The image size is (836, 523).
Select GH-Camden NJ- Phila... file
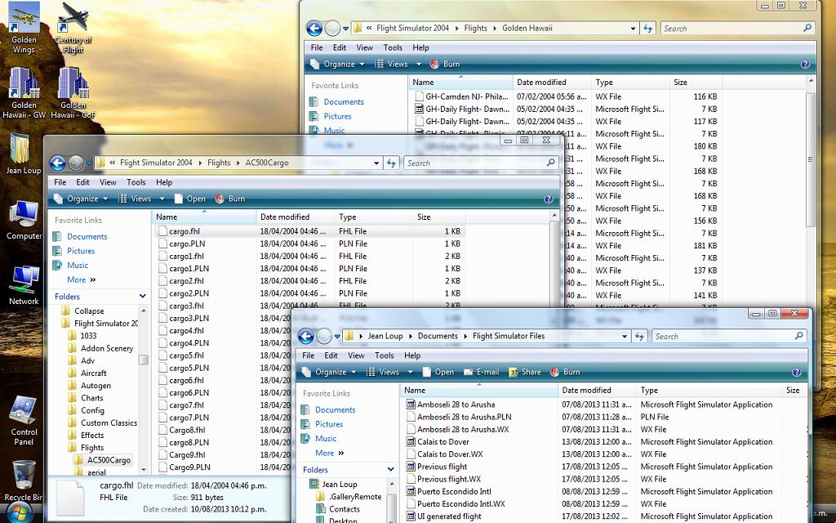coord(466,96)
